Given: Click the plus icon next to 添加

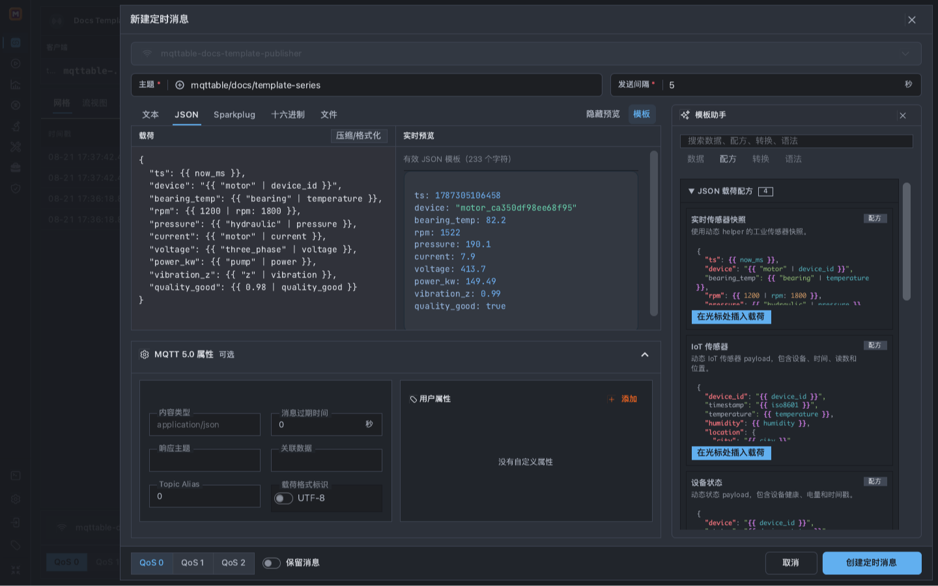Looking at the screenshot, I should (611, 399).
